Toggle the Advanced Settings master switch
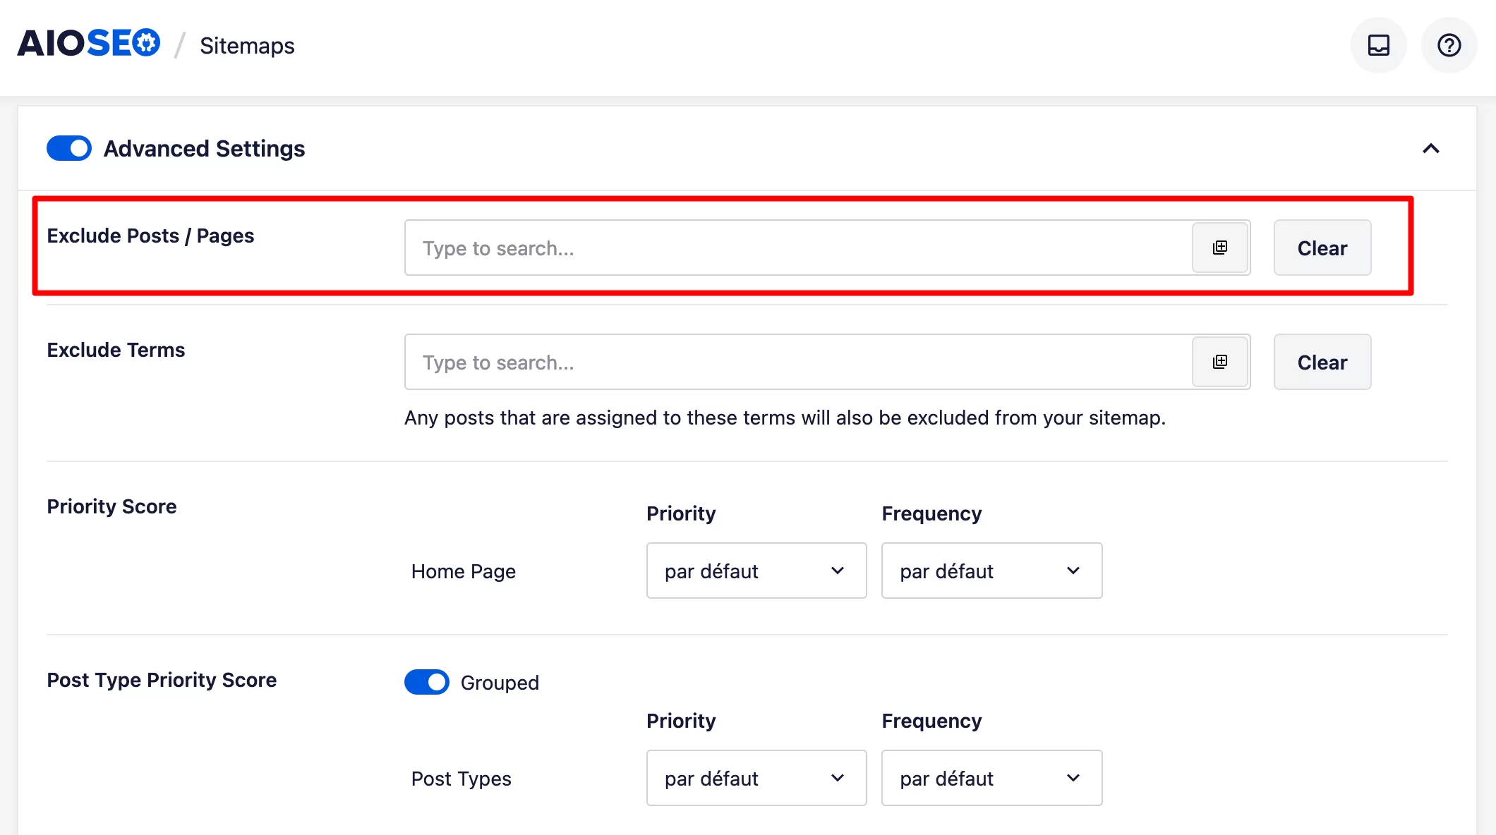Screen dimensions: 1496x835 click(x=69, y=148)
